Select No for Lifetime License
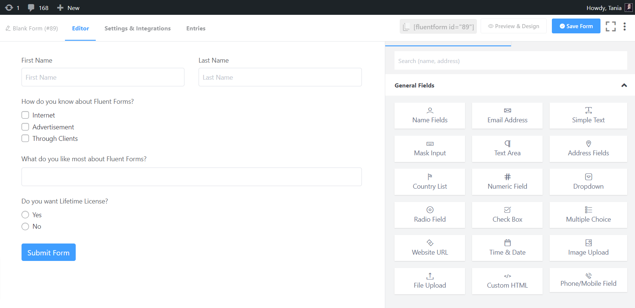 25,226
